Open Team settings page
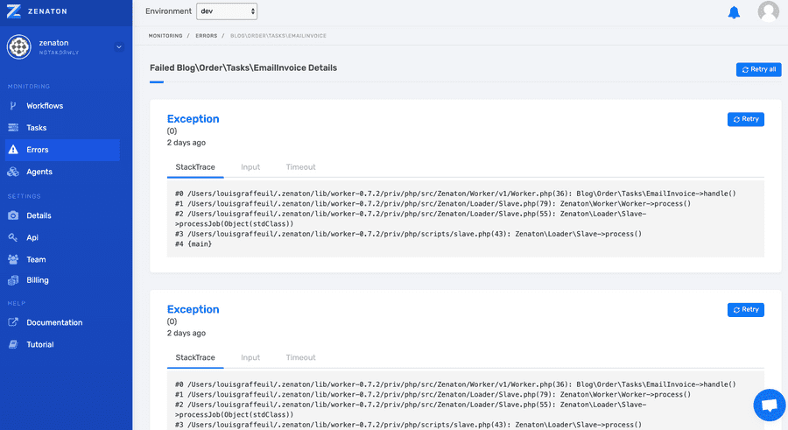This screenshot has width=788, height=430. [x=36, y=259]
